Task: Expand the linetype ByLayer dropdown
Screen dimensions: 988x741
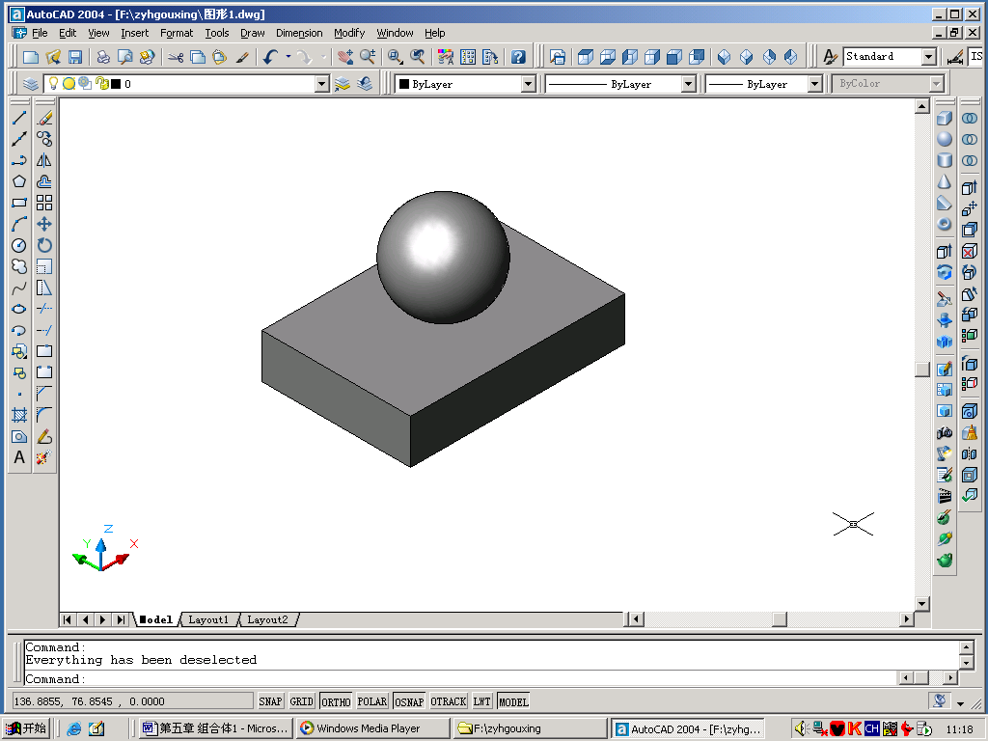Action: pos(689,84)
